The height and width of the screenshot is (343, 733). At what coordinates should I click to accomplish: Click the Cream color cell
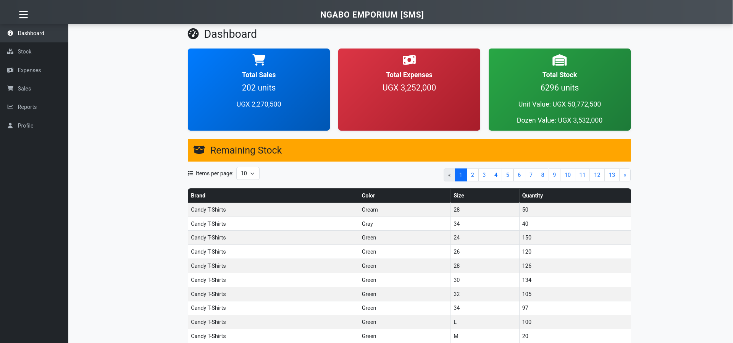405,210
